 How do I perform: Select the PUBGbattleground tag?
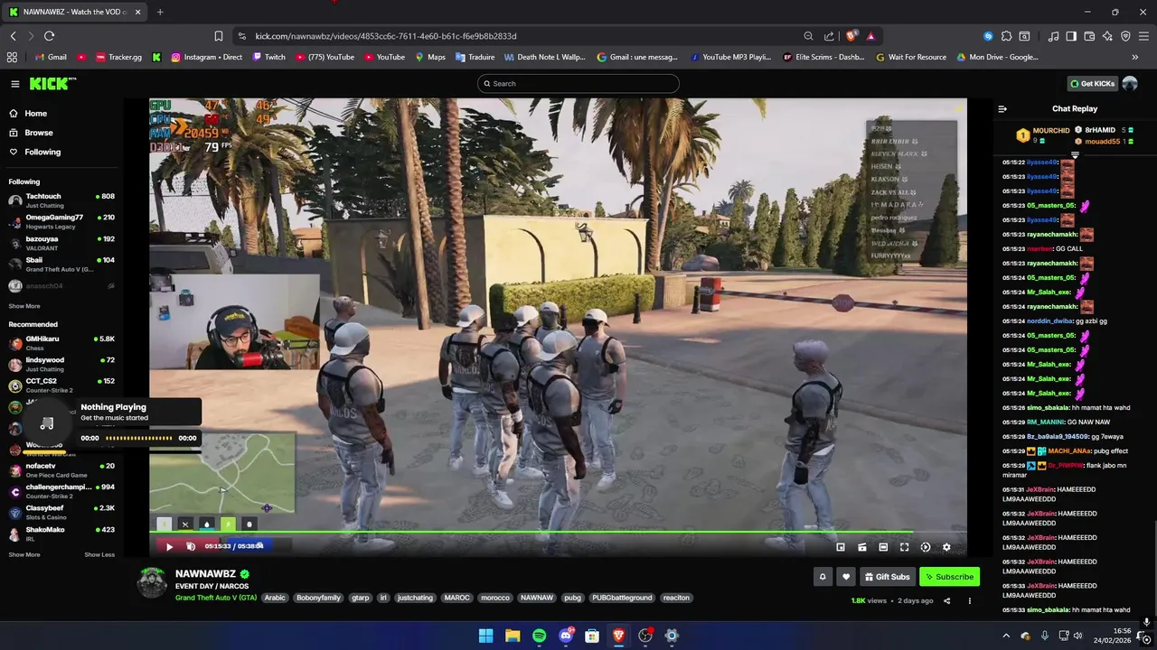click(x=622, y=598)
